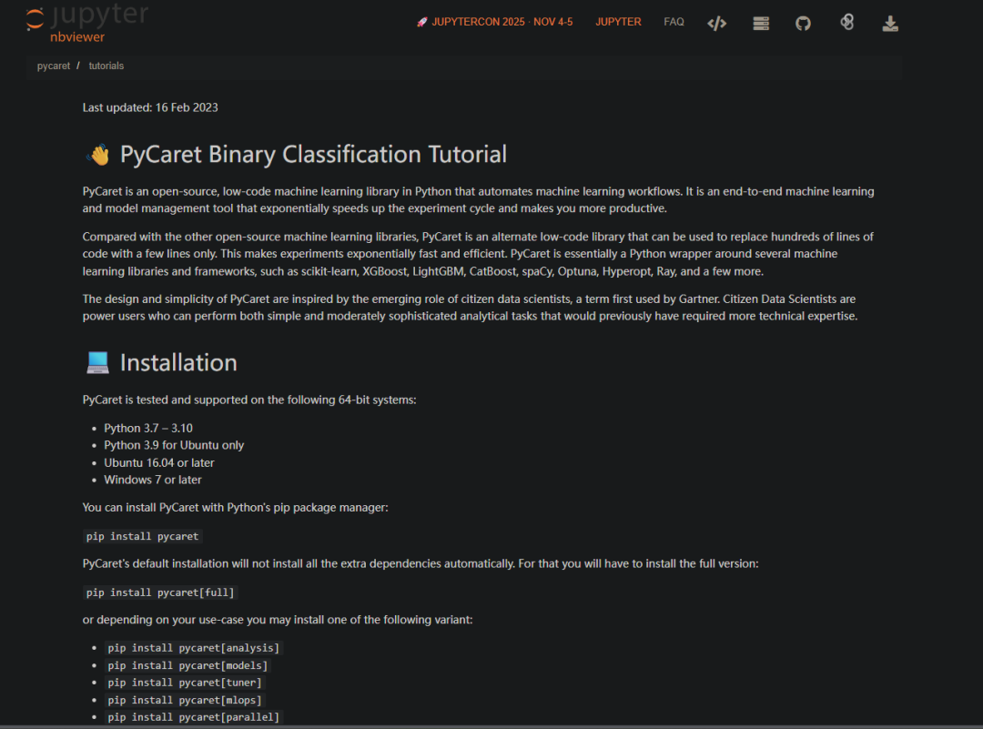Download the notebook file
This screenshot has height=729, width=983.
[890, 22]
